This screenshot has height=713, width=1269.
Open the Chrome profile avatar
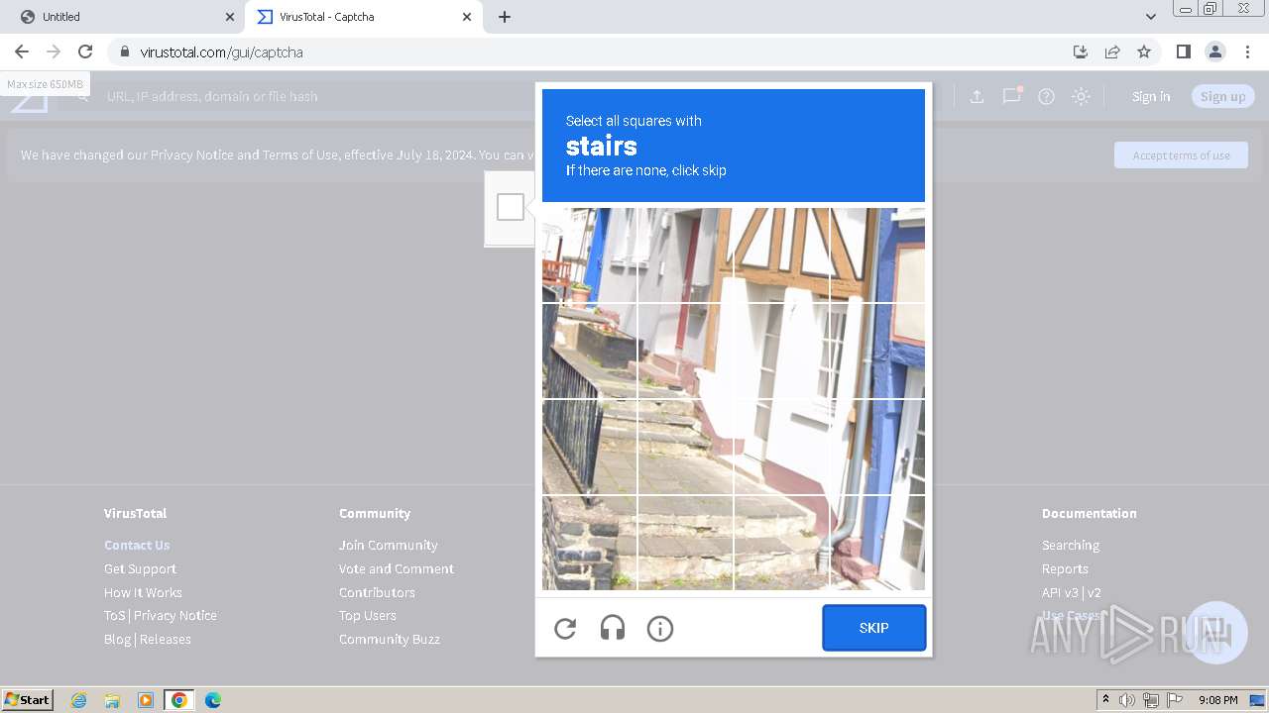pos(1214,51)
